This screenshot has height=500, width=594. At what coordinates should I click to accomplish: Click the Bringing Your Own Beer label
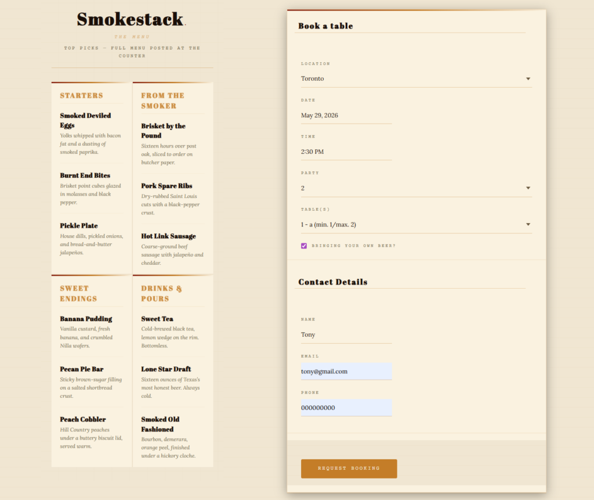353,246
